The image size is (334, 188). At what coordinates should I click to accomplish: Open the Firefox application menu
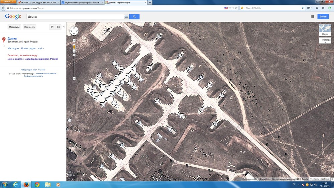pyautogui.click(x=8, y=2)
